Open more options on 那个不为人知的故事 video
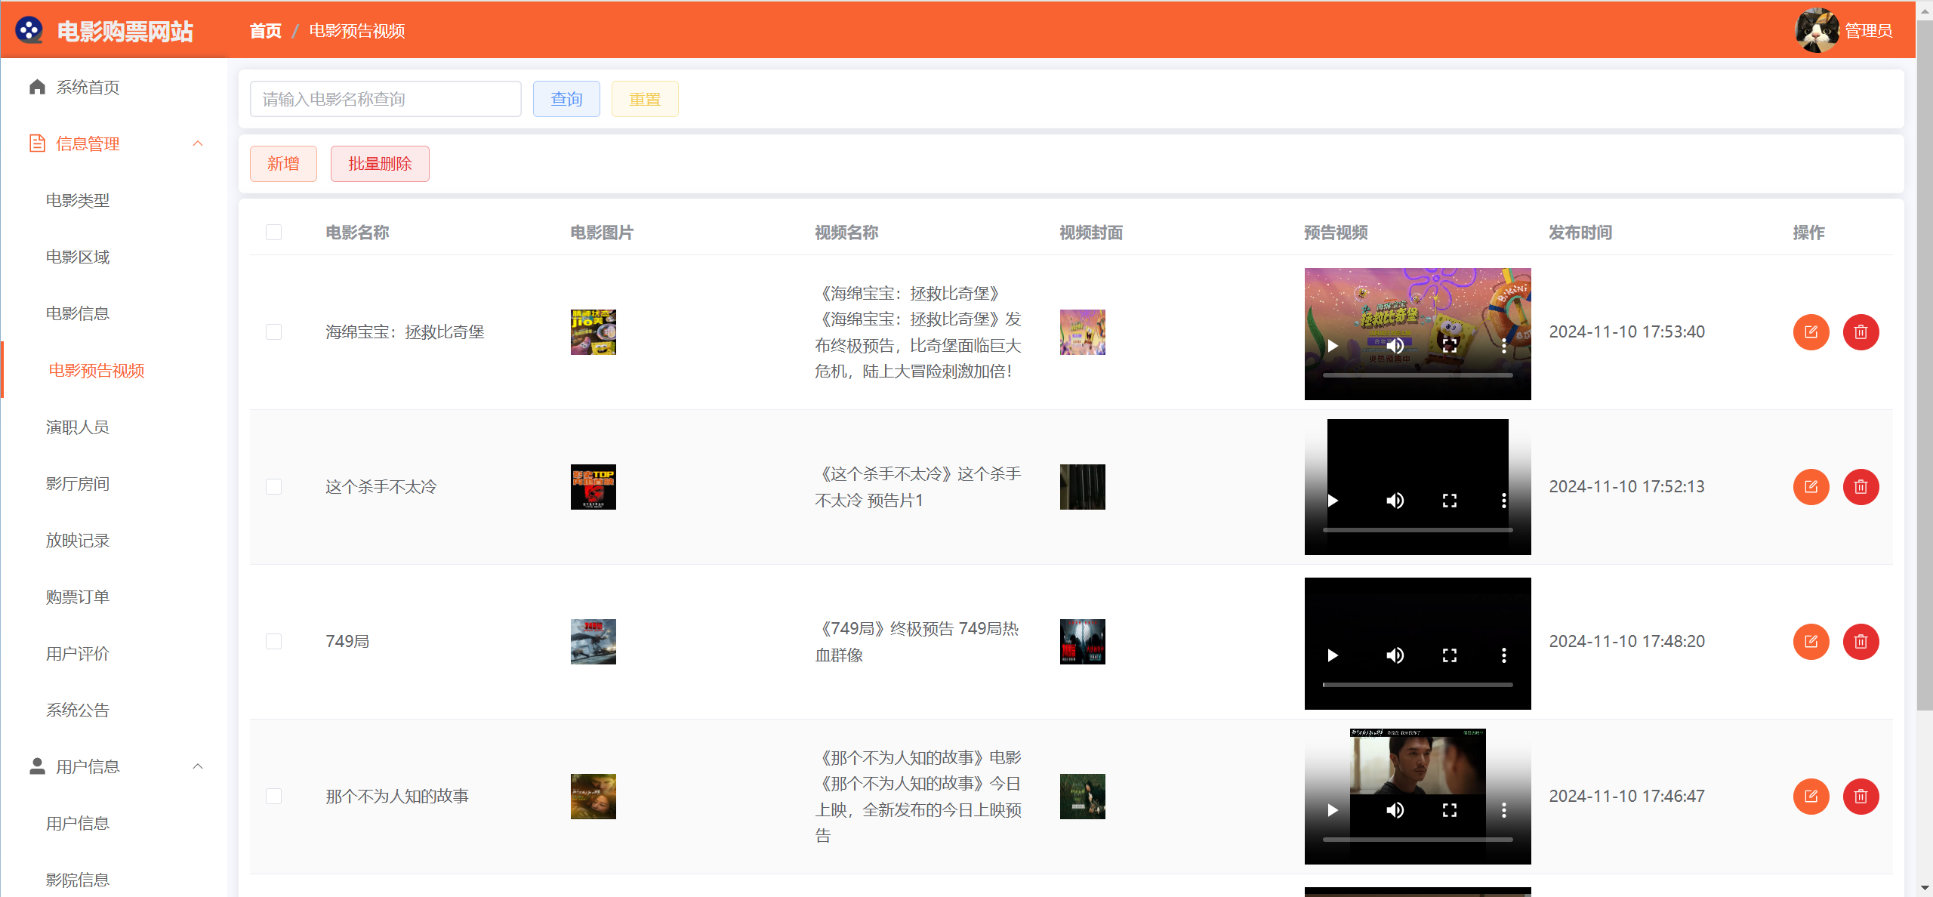1933x897 pixels. point(1503,810)
